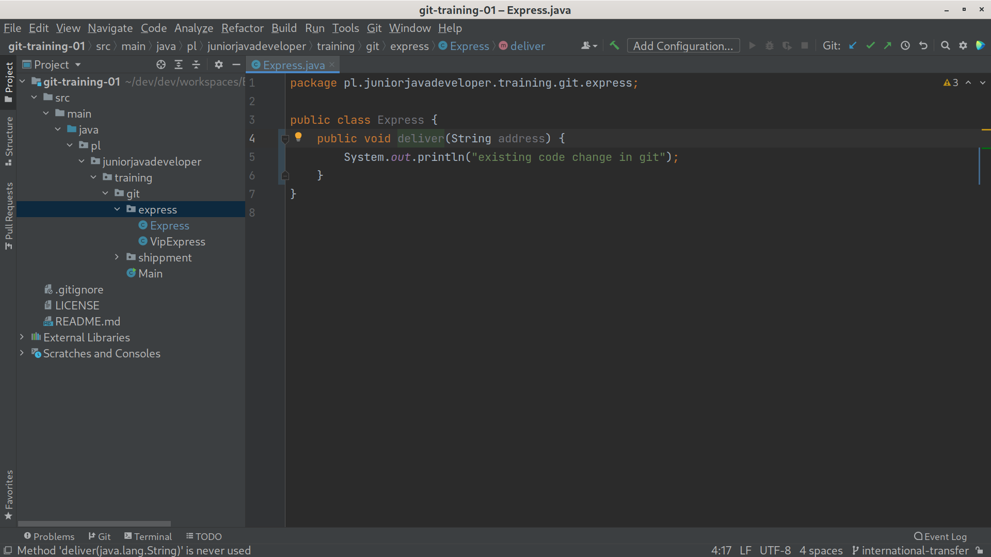Image resolution: width=991 pixels, height=557 pixels.
Task: Expand Scratches and Consoles node
Action: pyautogui.click(x=22, y=353)
